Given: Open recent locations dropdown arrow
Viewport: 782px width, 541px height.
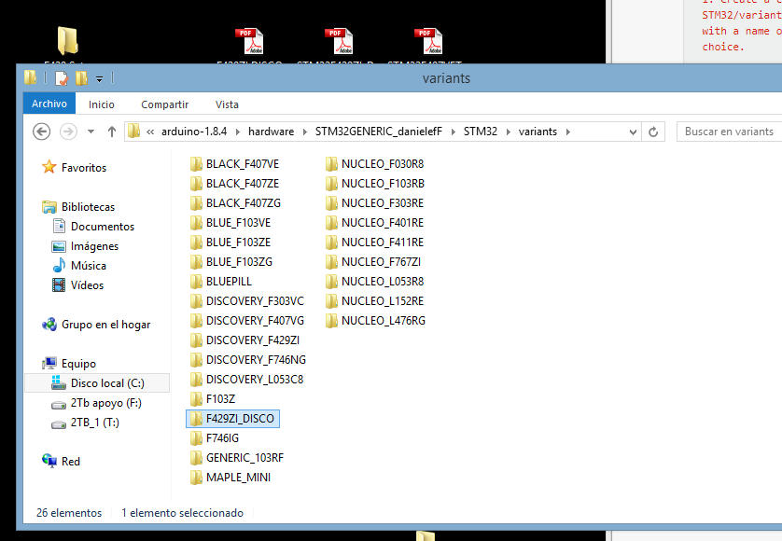Looking at the screenshot, I should point(91,132).
